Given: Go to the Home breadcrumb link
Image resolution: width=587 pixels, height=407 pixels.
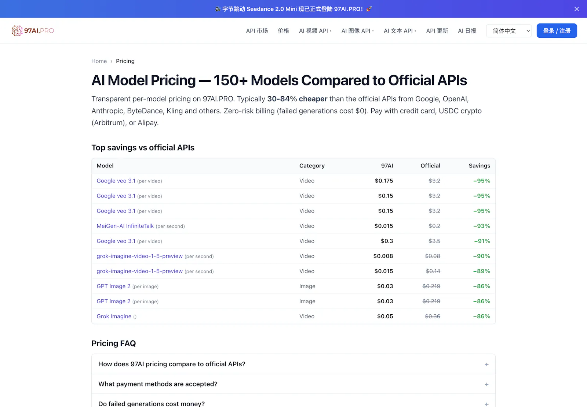Looking at the screenshot, I should pos(99,61).
